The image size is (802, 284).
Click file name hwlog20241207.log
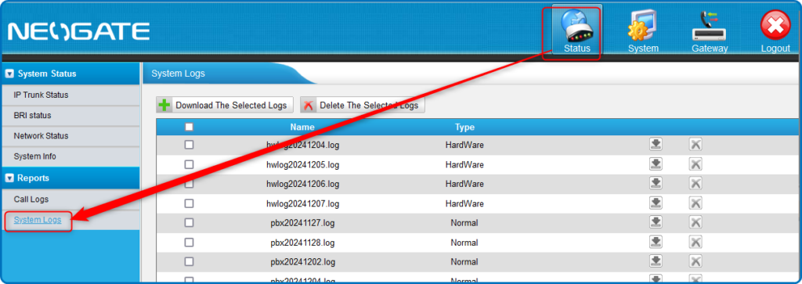[303, 203]
